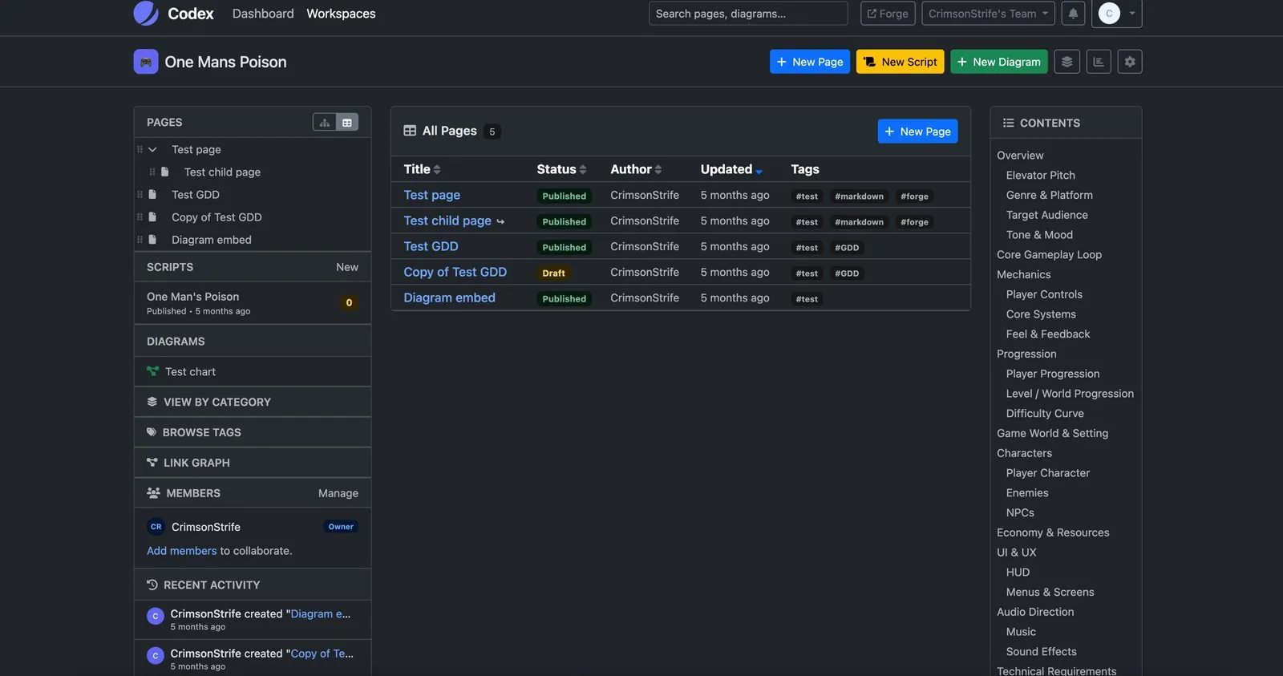This screenshot has width=1283, height=676.
Task: Click Manage next to Members
Action: 338,493
